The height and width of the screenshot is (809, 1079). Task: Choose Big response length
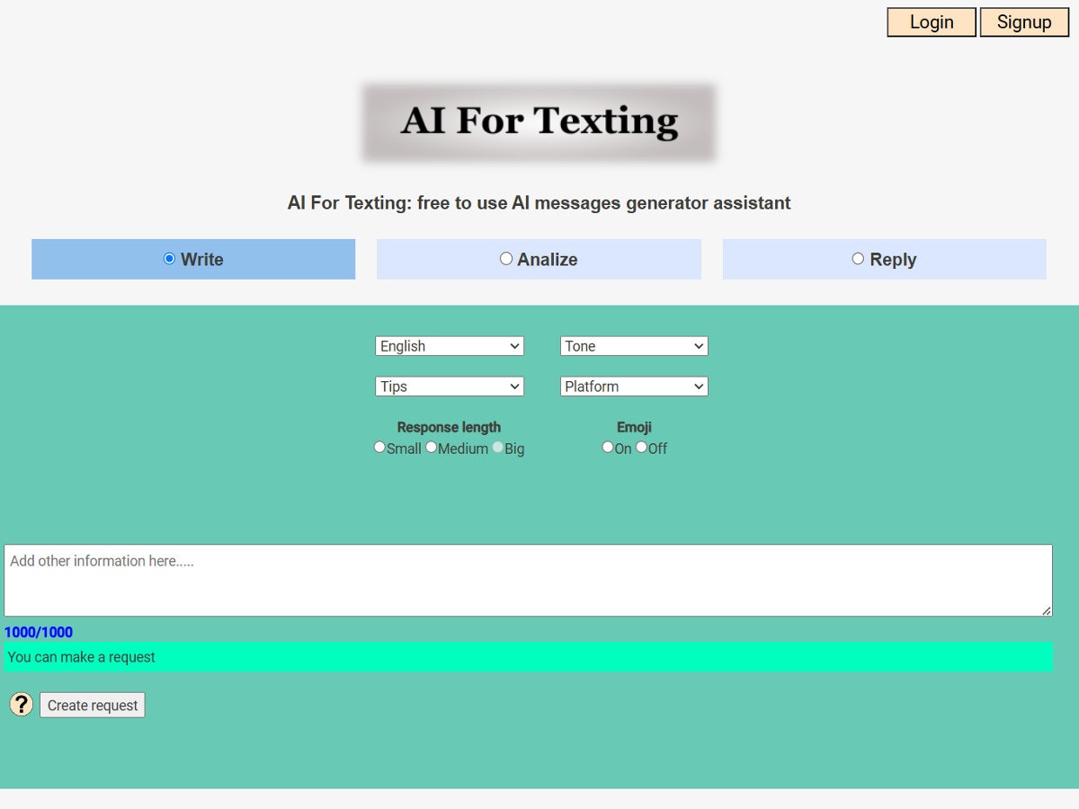[x=498, y=447]
